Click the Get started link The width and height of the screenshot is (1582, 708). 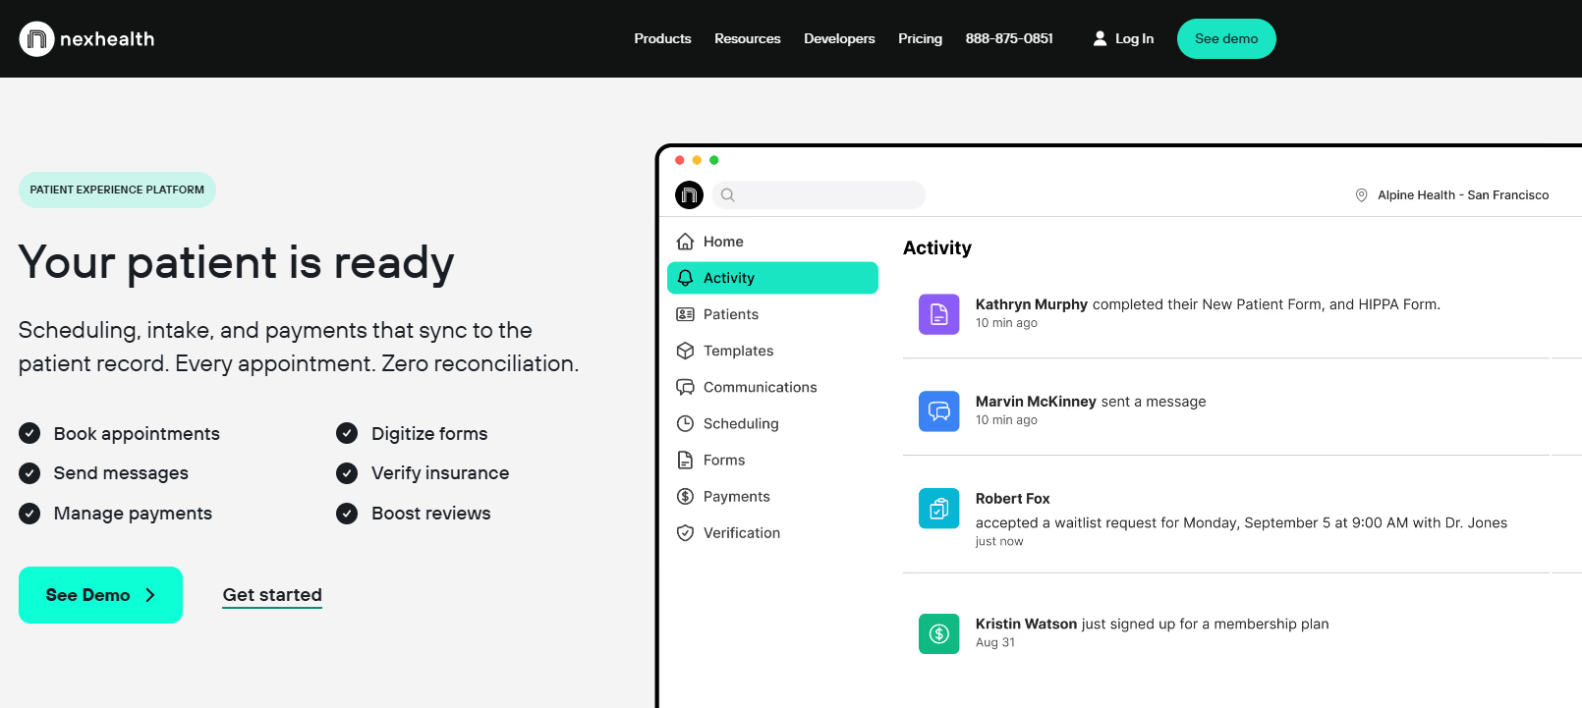coord(272,595)
